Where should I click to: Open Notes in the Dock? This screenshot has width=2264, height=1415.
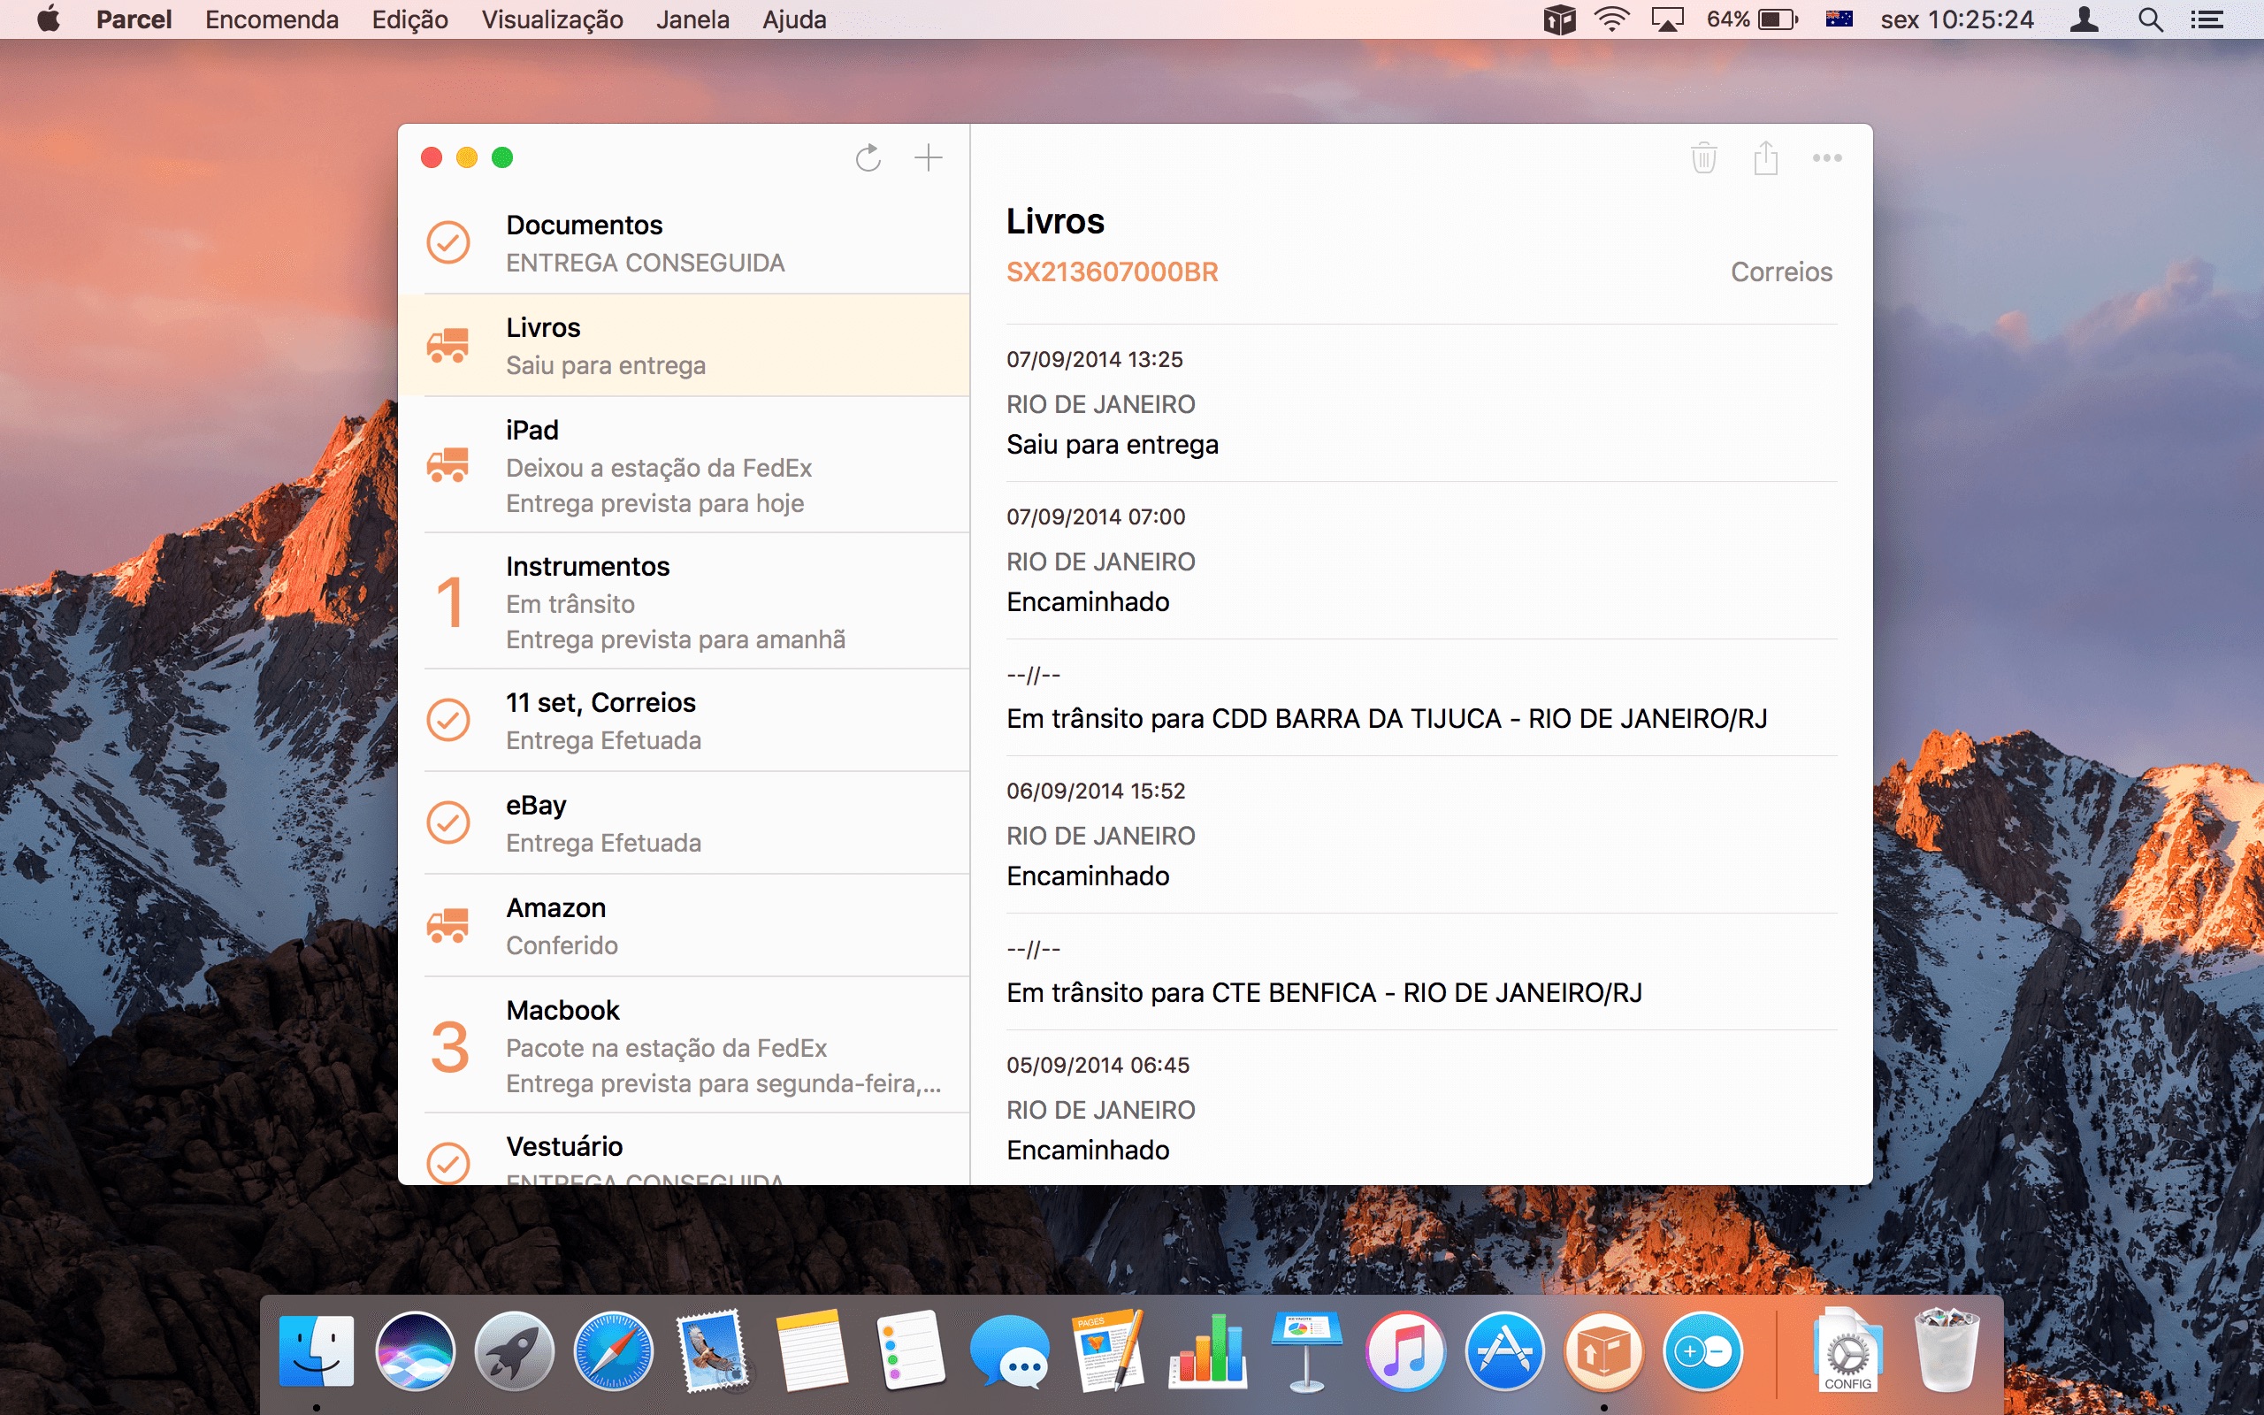tap(811, 1350)
